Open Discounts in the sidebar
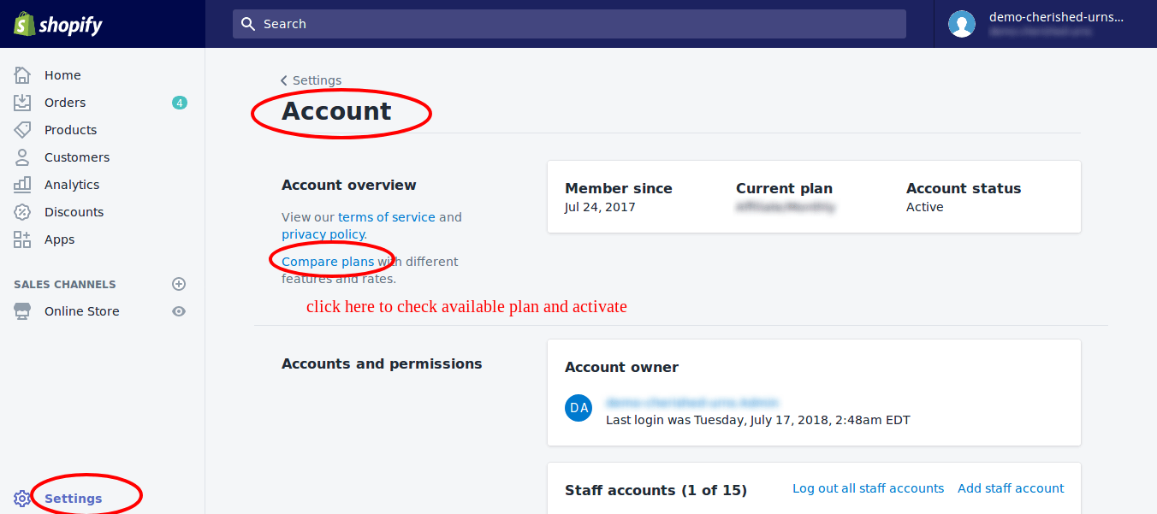This screenshot has height=514, width=1157. click(74, 212)
